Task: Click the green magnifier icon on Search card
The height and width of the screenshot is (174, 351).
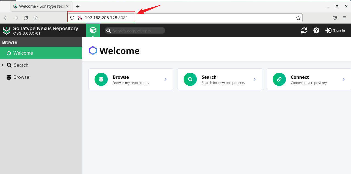Action: click(190, 79)
